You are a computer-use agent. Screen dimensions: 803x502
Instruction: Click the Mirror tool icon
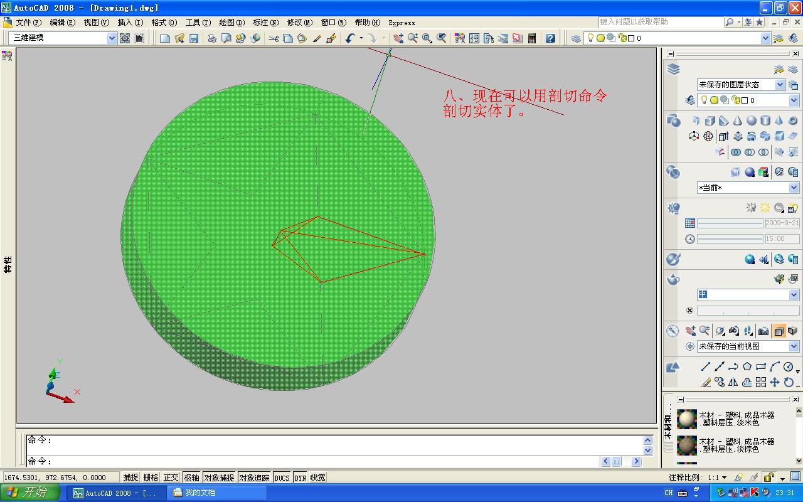click(x=733, y=382)
